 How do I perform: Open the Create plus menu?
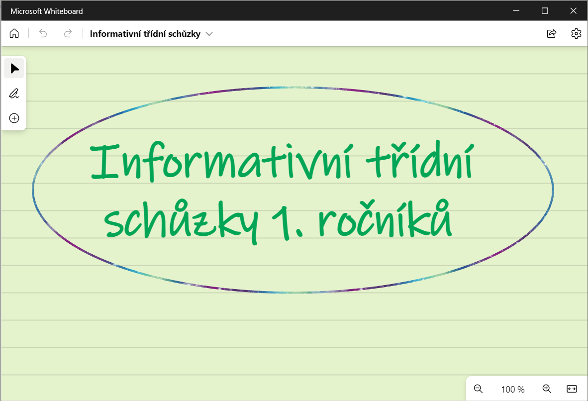pos(14,118)
